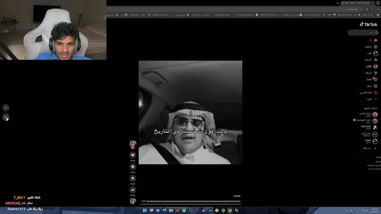
Task: Share the video with the arrow icon
Action: pos(133,190)
